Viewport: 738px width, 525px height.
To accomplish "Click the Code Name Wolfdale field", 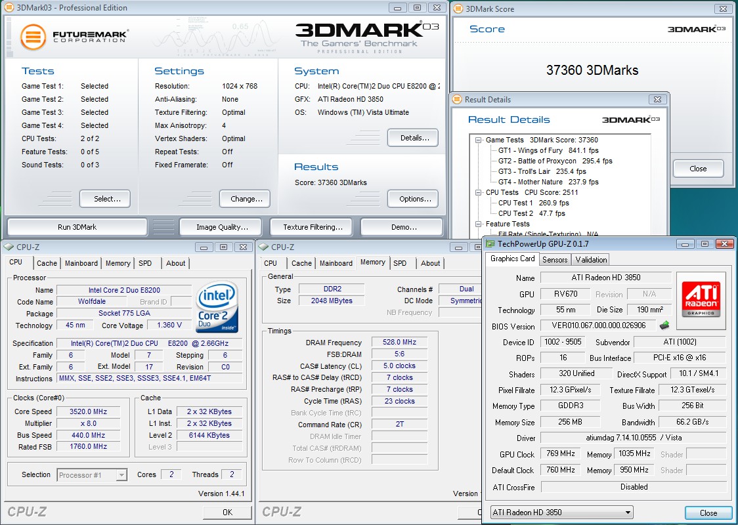I will [x=91, y=301].
